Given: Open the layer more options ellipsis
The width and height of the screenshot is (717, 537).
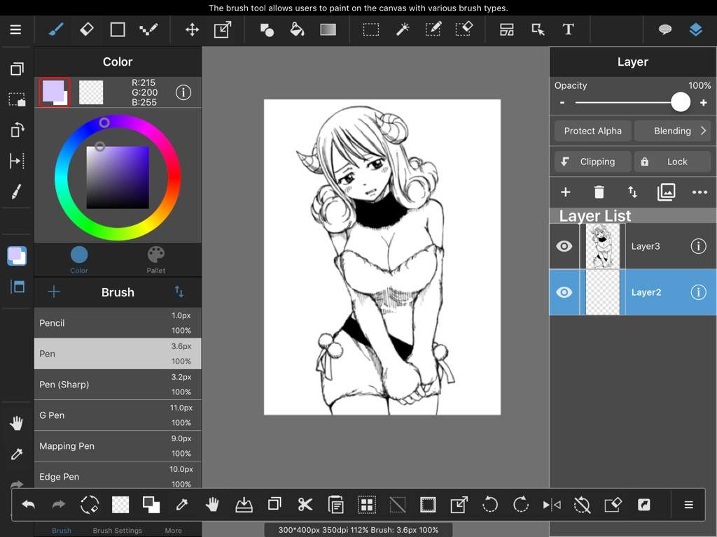Looking at the screenshot, I should pyautogui.click(x=699, y=192).
